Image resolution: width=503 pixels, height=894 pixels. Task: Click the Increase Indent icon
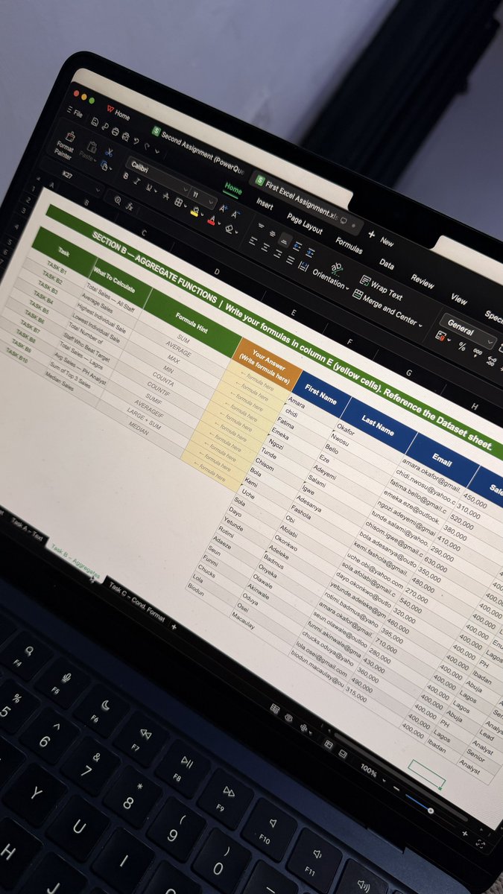tap(309, 253)
